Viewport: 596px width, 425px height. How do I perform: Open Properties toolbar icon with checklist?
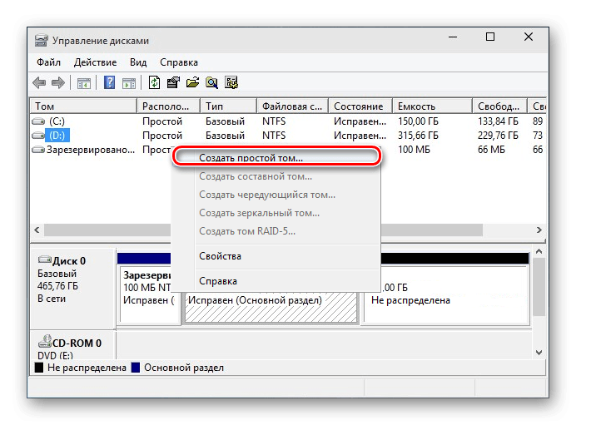point(173,82)
